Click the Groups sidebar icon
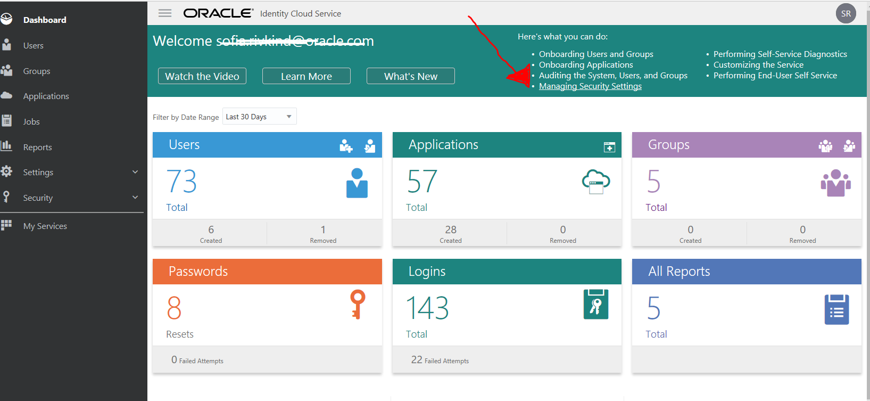The width and height of the screenshot is (870, 401). (x=6, y=70)
